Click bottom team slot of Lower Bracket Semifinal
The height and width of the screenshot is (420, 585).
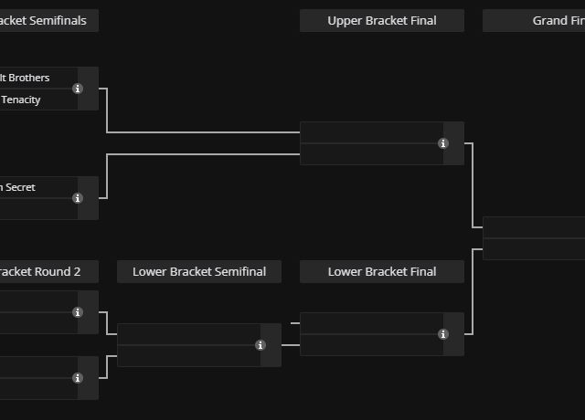coord(188,356)
